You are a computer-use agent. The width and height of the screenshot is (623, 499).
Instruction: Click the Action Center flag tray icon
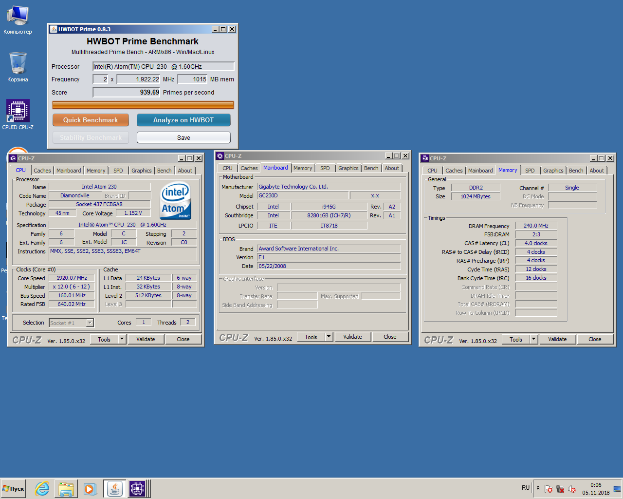pyautogui.click(x=549, y=489)
